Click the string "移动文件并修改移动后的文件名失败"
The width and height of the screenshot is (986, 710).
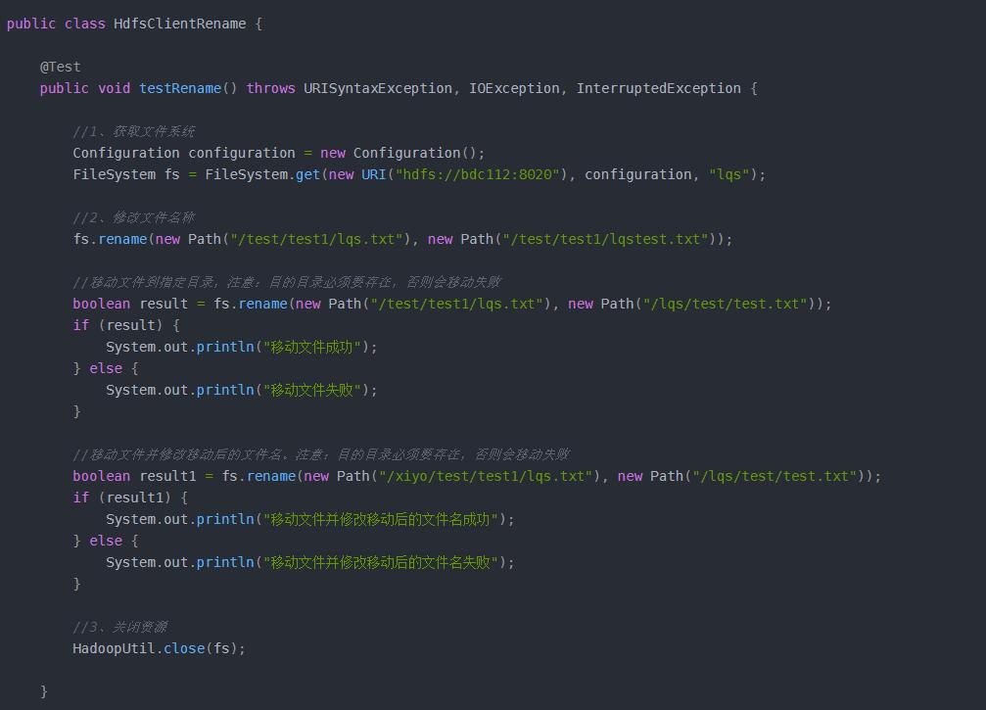pos(381,562)
